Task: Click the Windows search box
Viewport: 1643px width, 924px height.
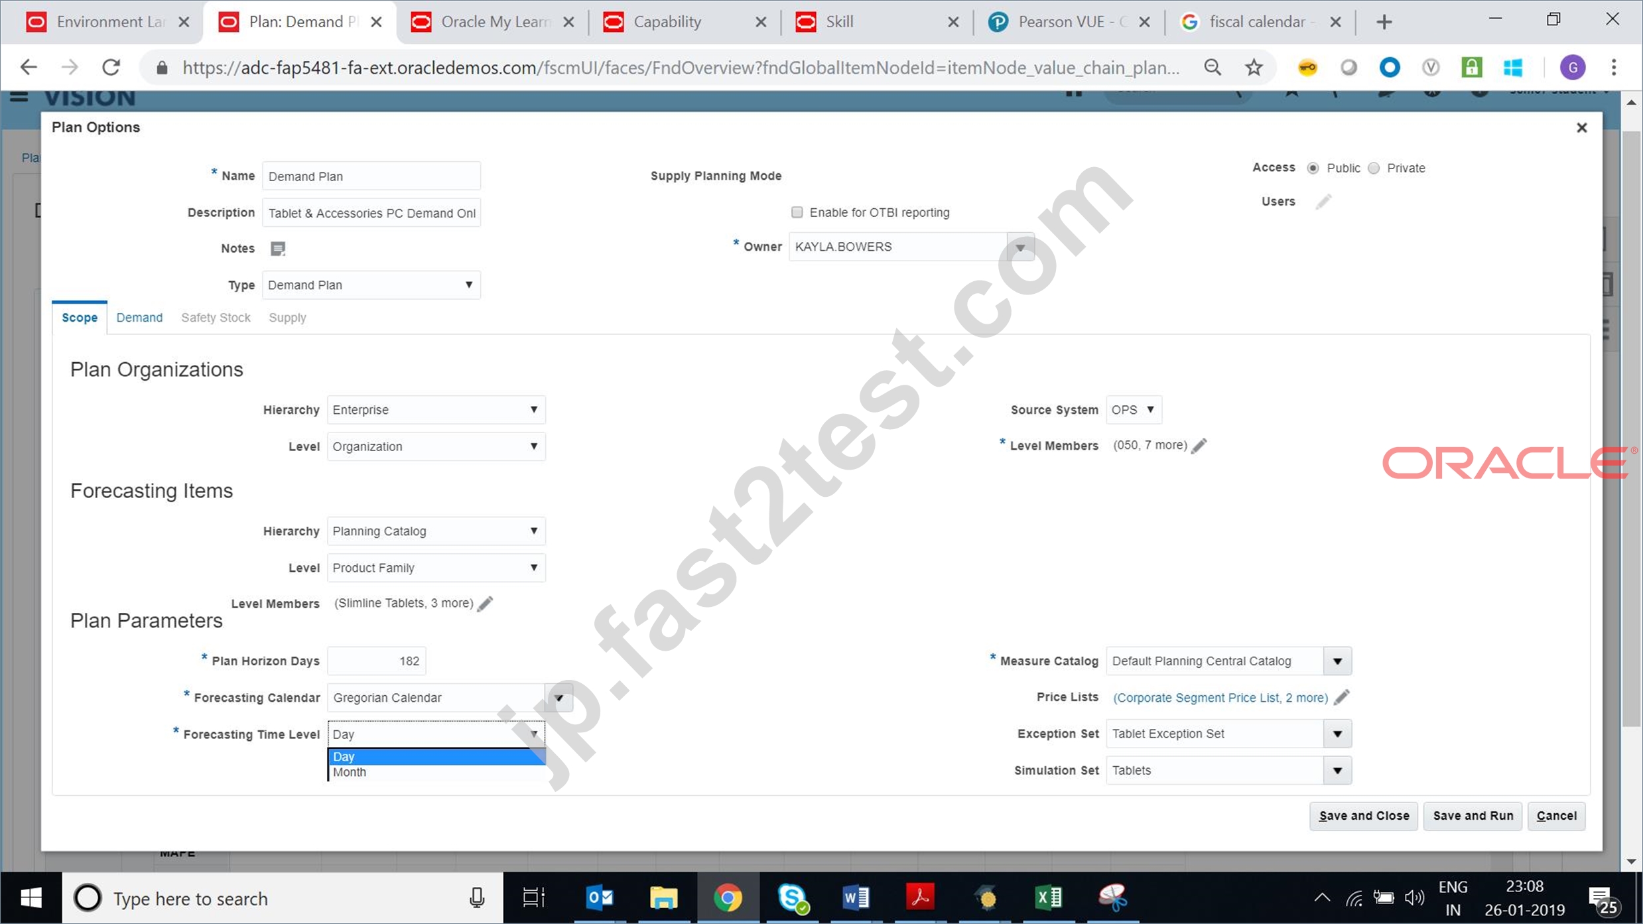Action: [x=282, y=898]
